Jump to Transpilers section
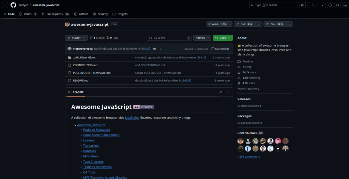This screenshot has height=179, width=349. click(91, 146)
